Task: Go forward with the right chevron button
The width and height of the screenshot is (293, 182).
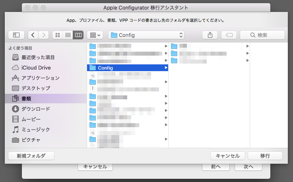Action: coord(44,35)
